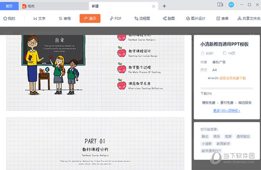Open the 表单 form category
The width and height of the screenshot is (261, 170).
[x=222, y=18]
